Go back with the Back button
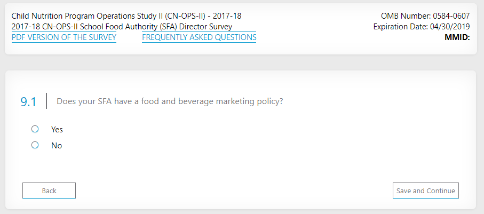484x214 pixels. point(49,191)
